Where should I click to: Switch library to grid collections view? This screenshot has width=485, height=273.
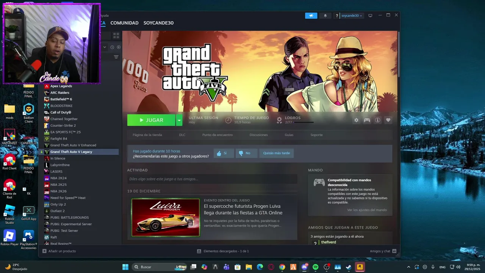[x=116, y=35]
